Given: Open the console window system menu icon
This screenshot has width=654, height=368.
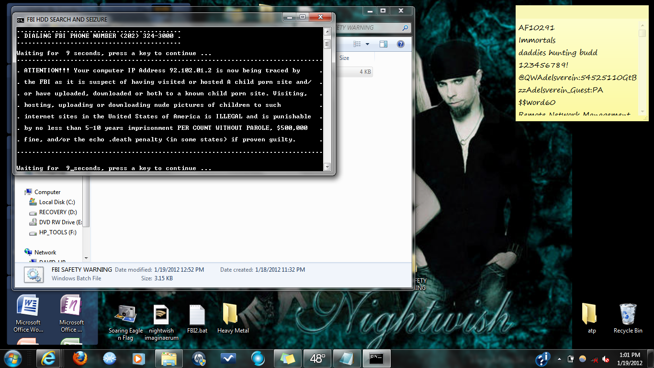Looking at the screenshot, I should [20, 20].
